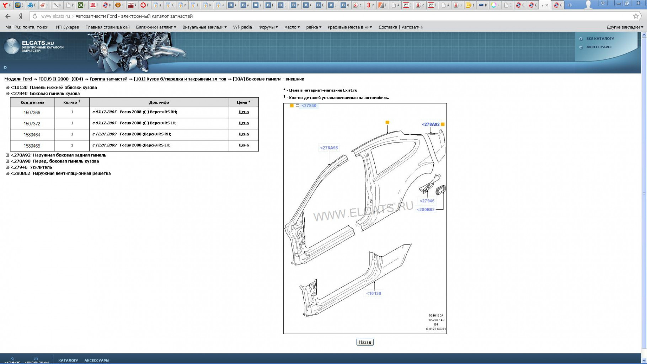Screen dimensions: 647x364
Task: Click the home 'на главную' footer icon
Action: click(x=12, y=359)
